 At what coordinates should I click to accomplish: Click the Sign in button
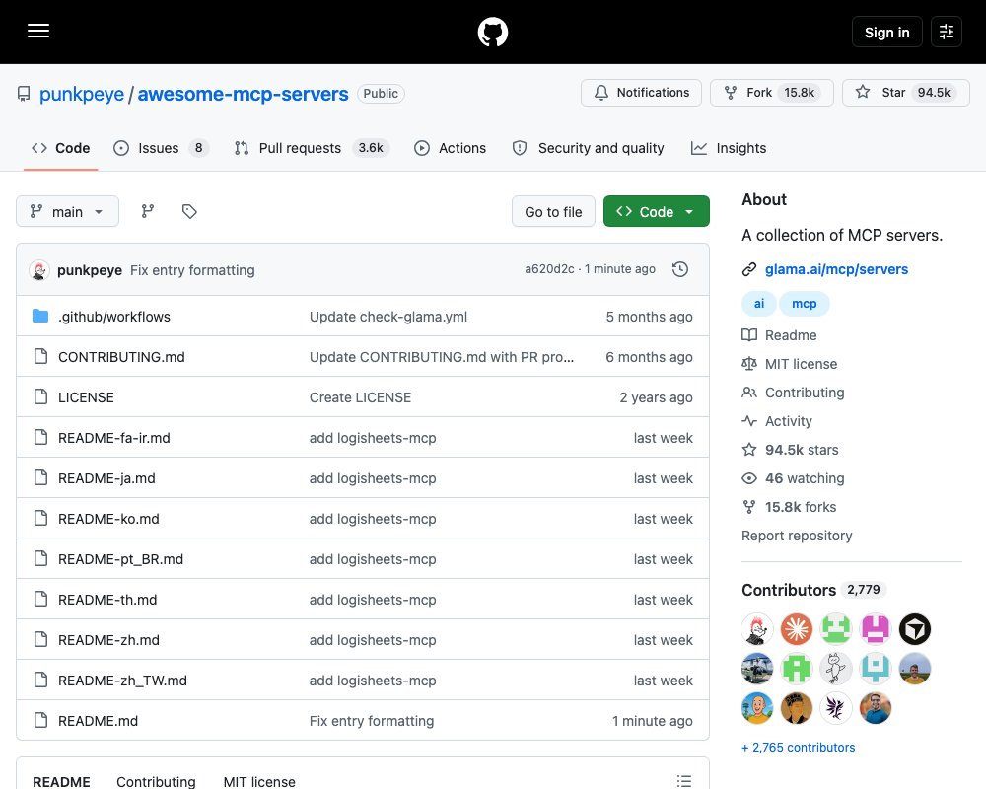[886, 32]
